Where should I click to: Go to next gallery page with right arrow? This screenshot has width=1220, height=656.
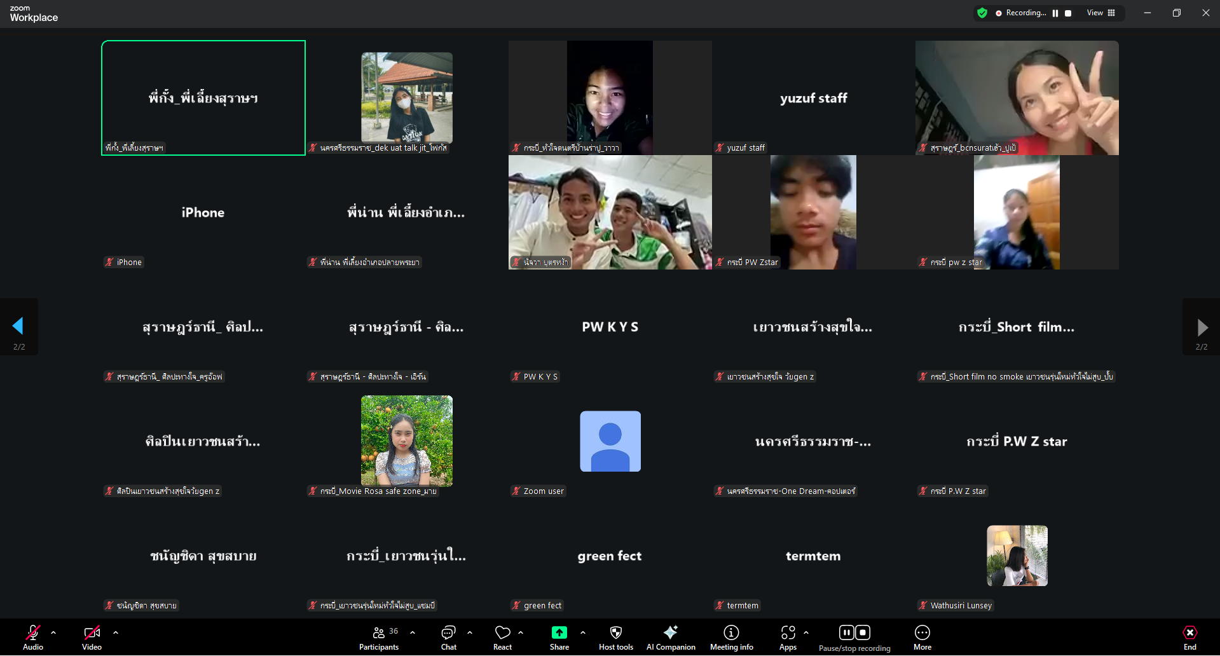coord(1202,327)
